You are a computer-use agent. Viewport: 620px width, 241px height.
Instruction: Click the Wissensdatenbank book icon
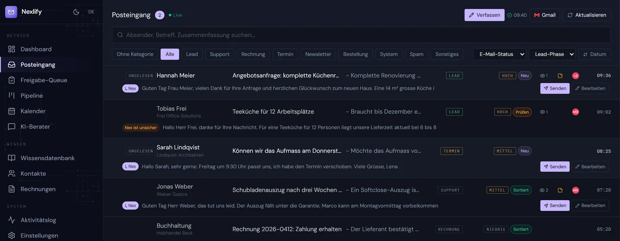click(x=12, y=158)
